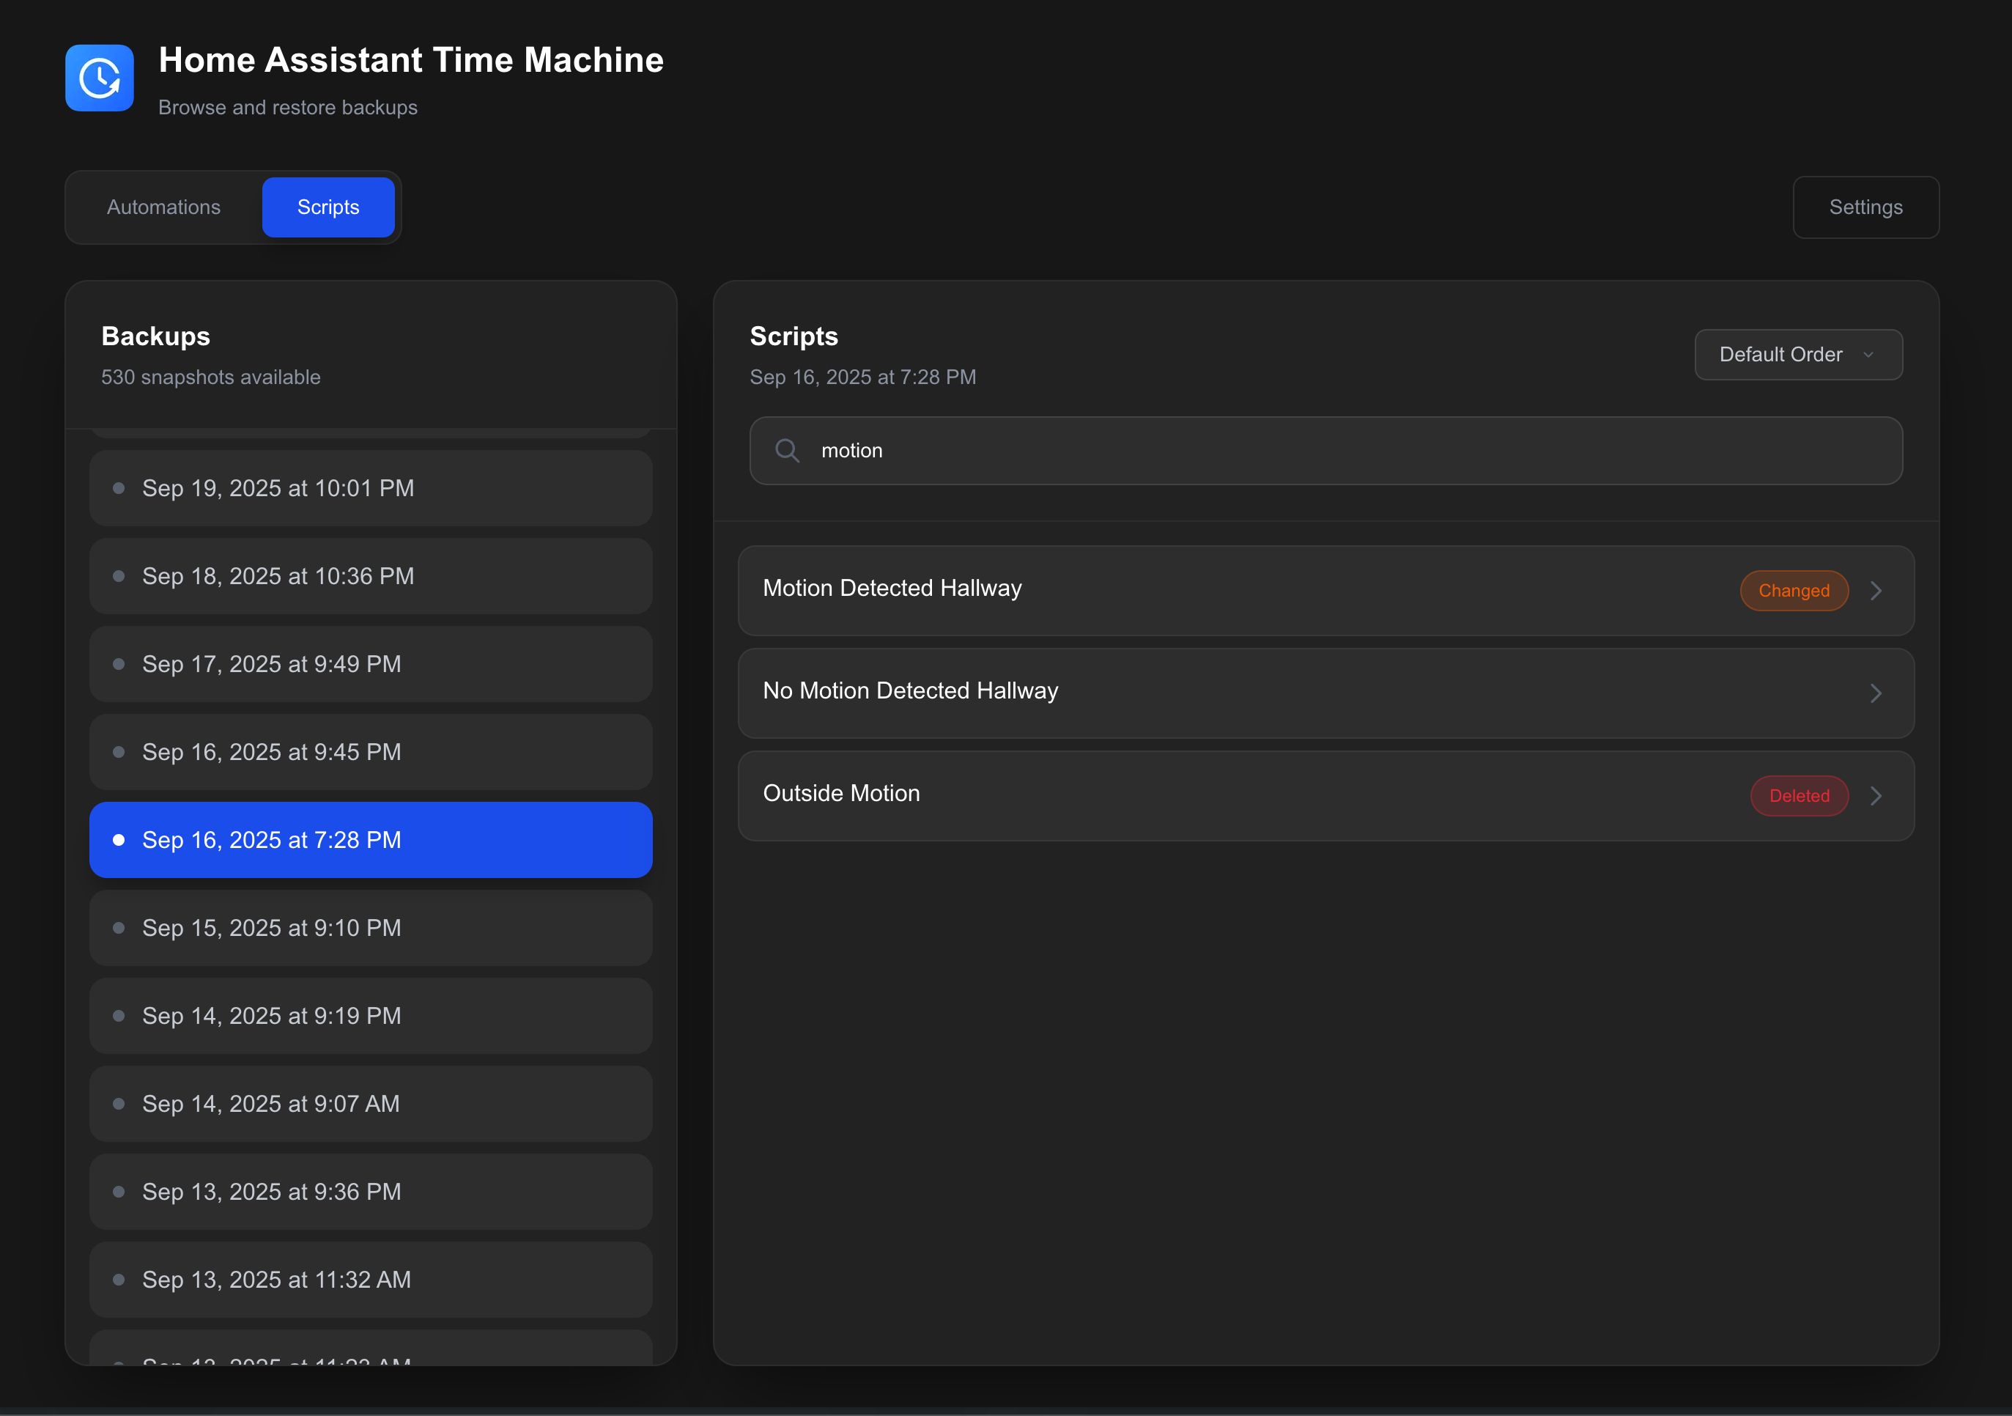Viewport: 2012px width, 1416px height.
Task: Click the Home Assistant Time Machine title
Action: click(x=411, y=59)
